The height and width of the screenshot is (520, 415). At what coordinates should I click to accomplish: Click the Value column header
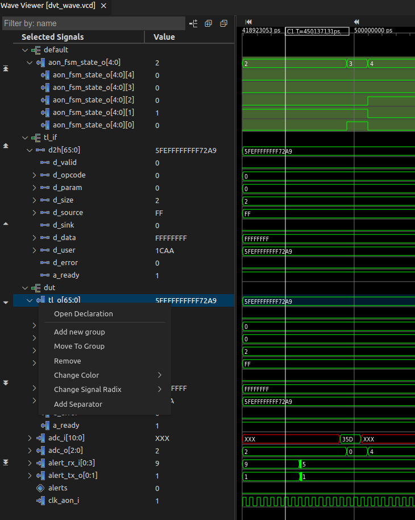[164, 37]
